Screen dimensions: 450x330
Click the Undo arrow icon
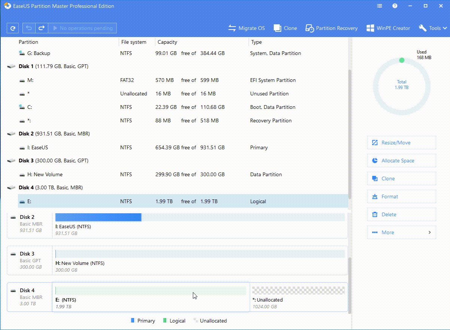coord(29,28)
